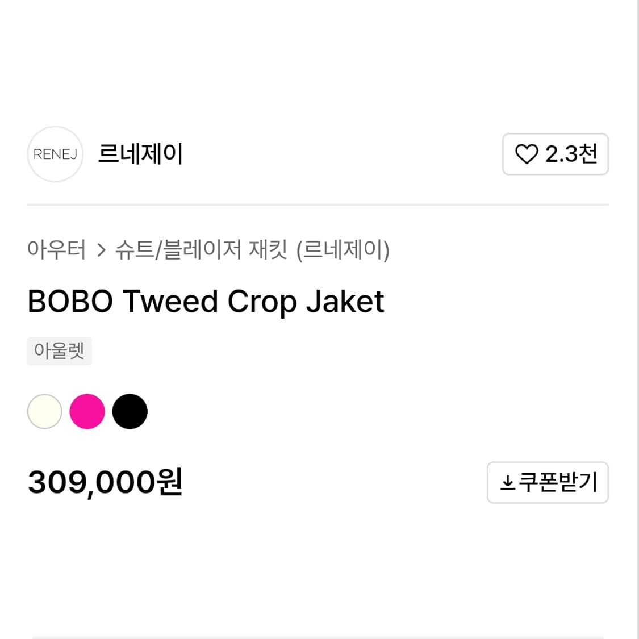The width and height of the screenshot is (639, 639).
Task: Click the 쿠폰받기 button
Action: pos(548,482)
